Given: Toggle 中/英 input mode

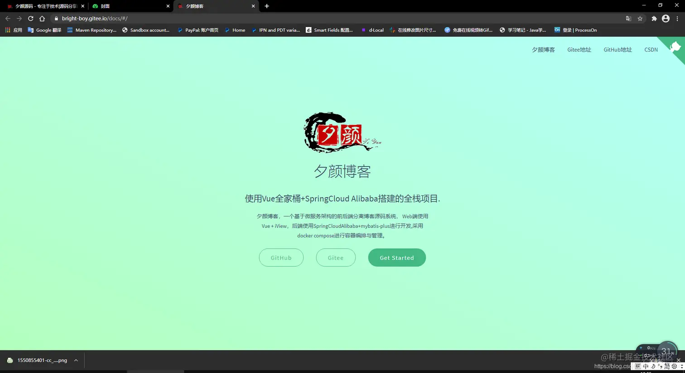Looking at the screenshot, I should tap(646, 366).
